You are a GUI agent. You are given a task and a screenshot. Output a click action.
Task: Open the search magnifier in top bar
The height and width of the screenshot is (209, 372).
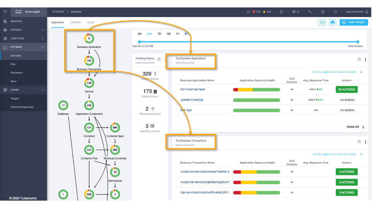click(310, 12)
